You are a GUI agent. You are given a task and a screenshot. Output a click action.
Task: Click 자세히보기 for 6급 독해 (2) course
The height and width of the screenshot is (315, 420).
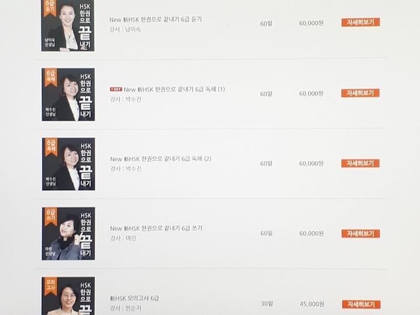[x=360, y=163]
